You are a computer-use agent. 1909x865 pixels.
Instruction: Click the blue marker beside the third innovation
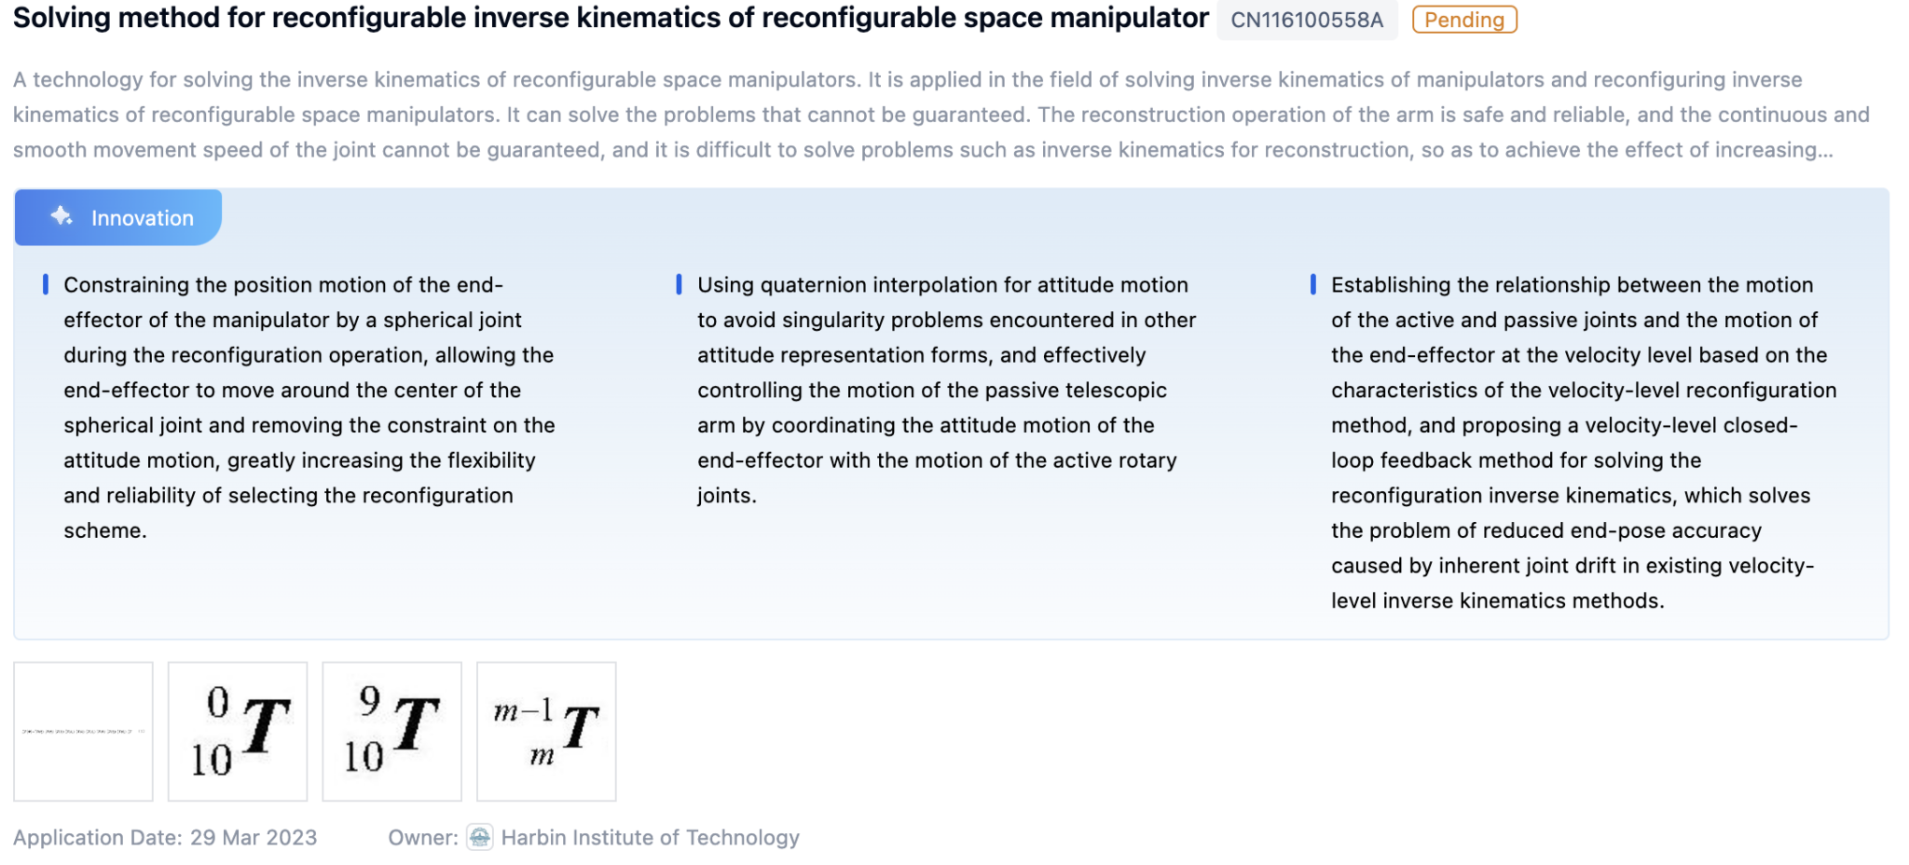pos(1312,284)
